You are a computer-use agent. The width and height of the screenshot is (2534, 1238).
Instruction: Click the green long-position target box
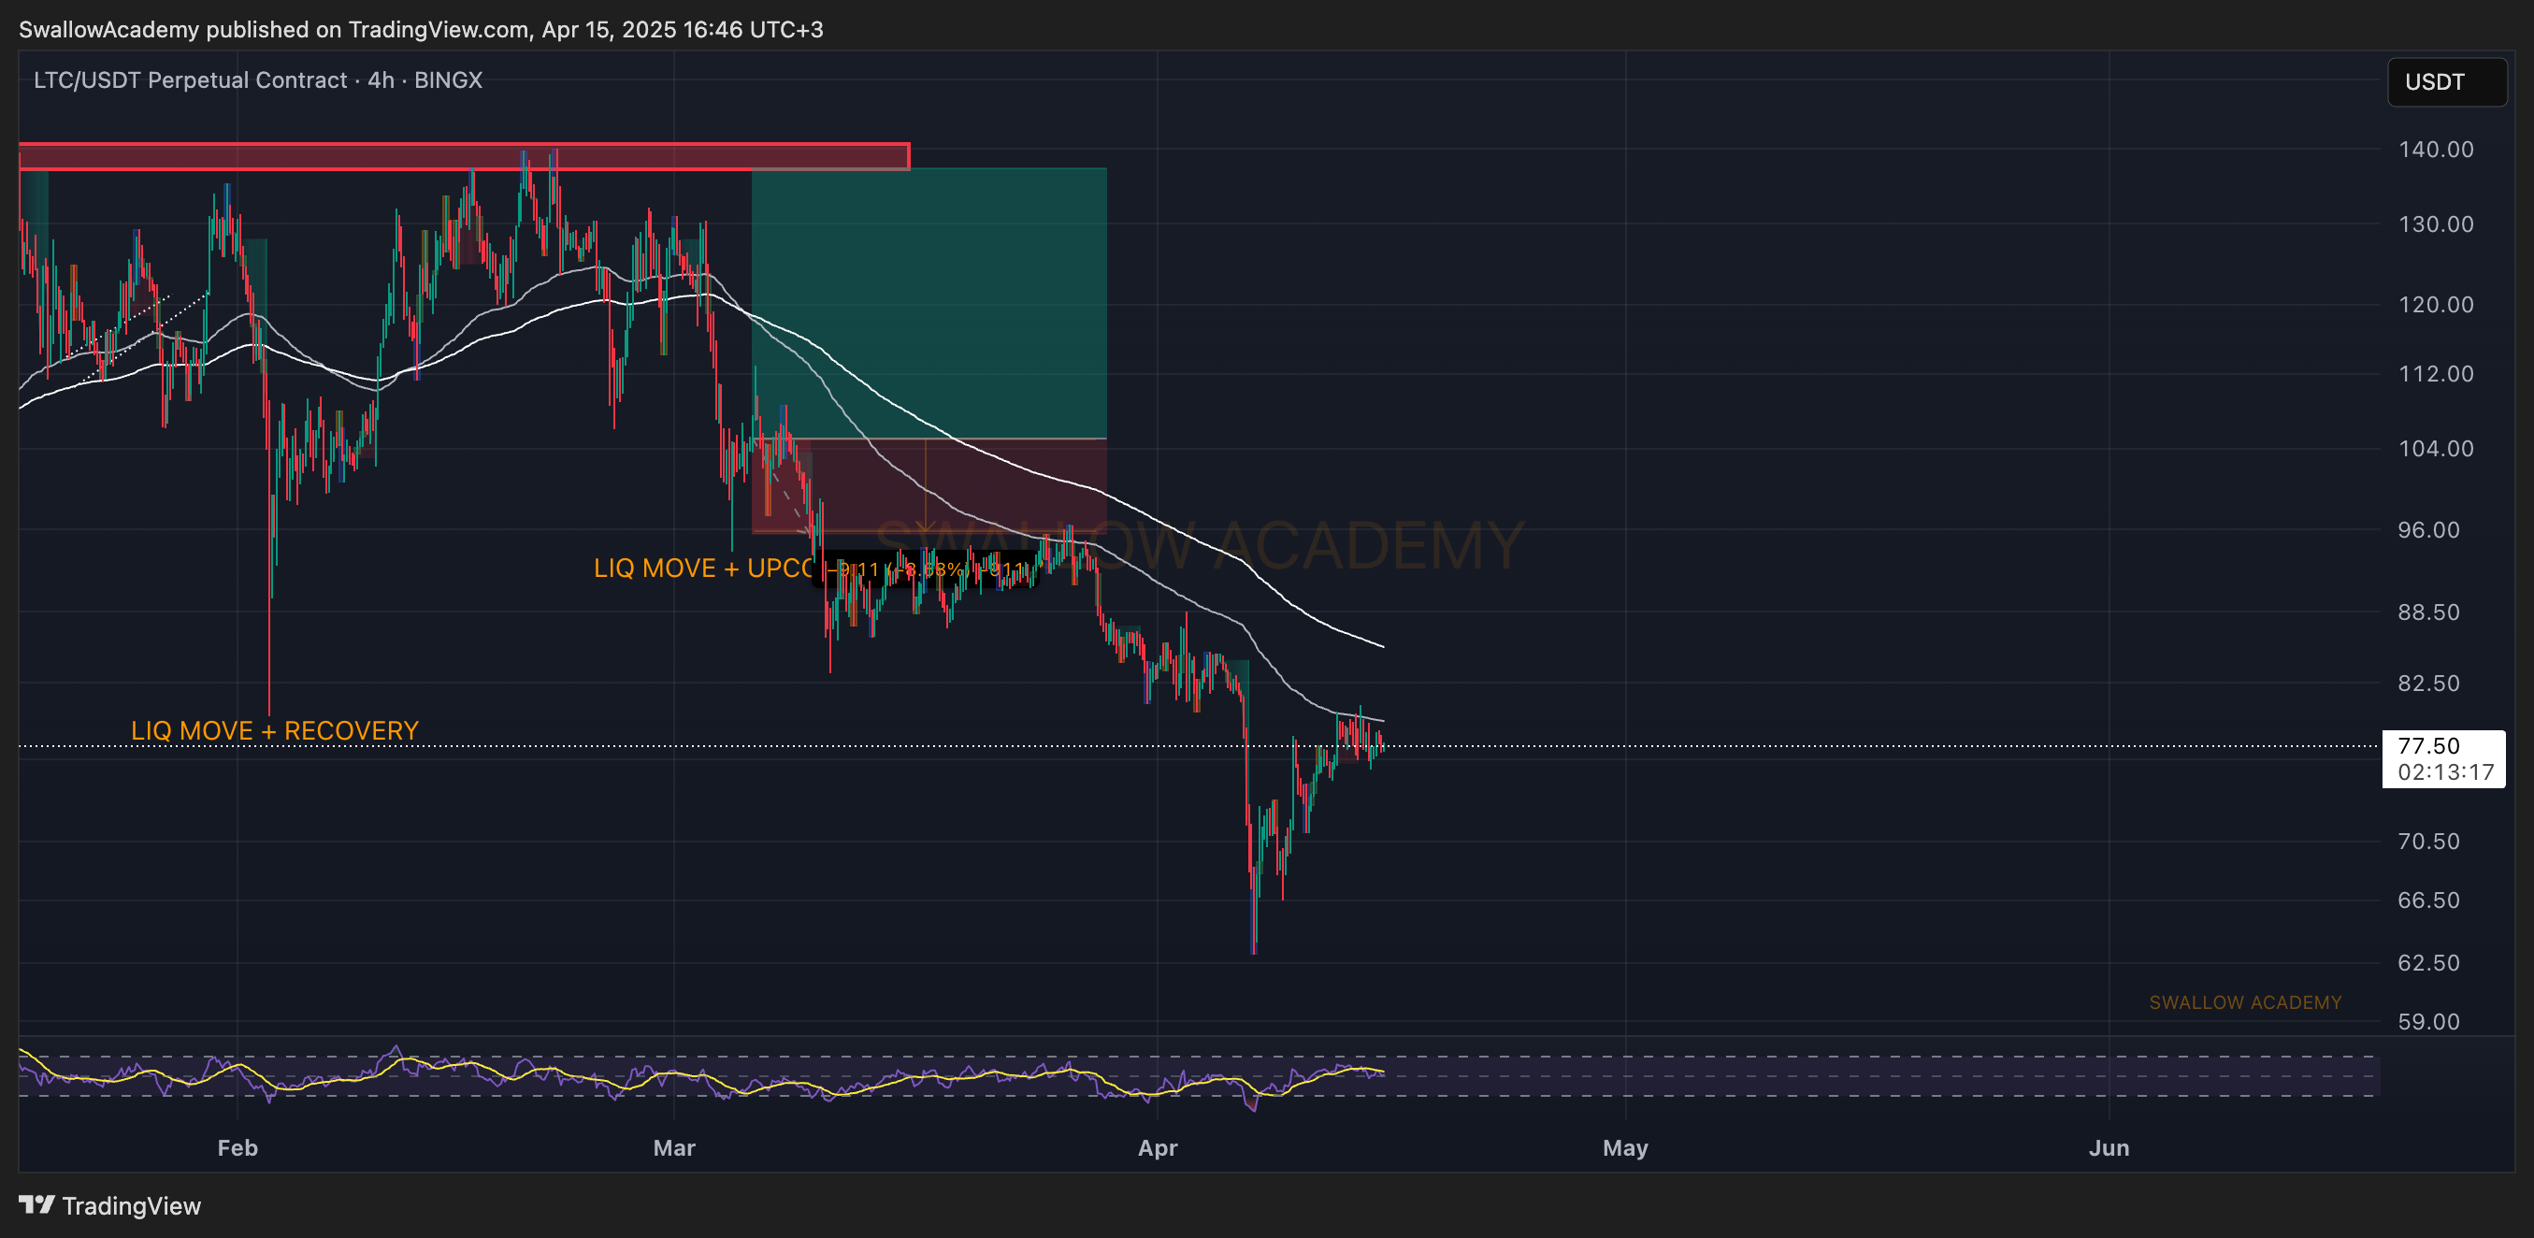pyautogui.click(x=929, y=303)
